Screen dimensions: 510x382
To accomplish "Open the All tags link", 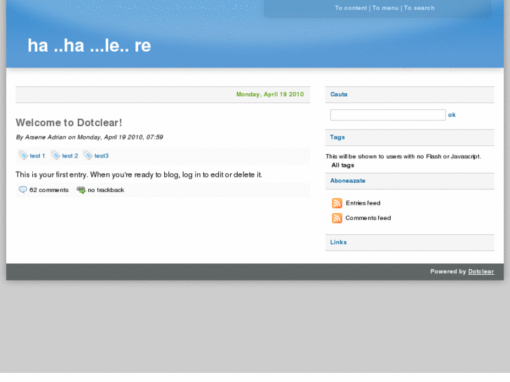I will click(x=342, y=165).
